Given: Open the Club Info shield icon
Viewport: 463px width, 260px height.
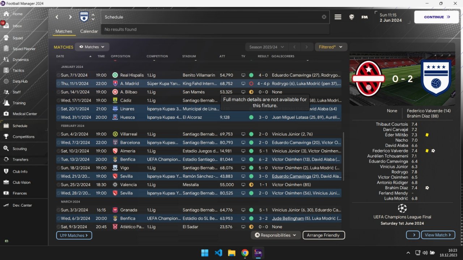Looking at the screenshot, I should point(6,172).
